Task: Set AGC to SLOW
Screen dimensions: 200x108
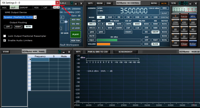Action: [x=155, y=44]
